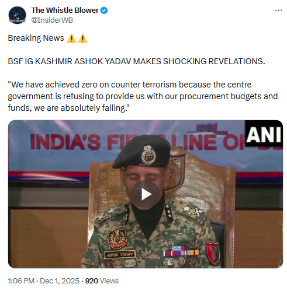Click the INDIA'S banner text in video
This screenshot has height=291, width=287.
point(65,142)
